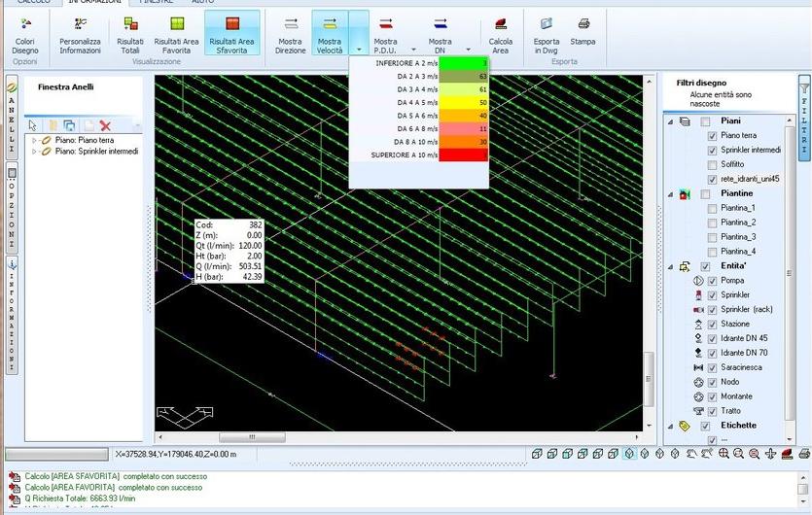Toggle the Pompa entity checkbox

pos(713,281)
